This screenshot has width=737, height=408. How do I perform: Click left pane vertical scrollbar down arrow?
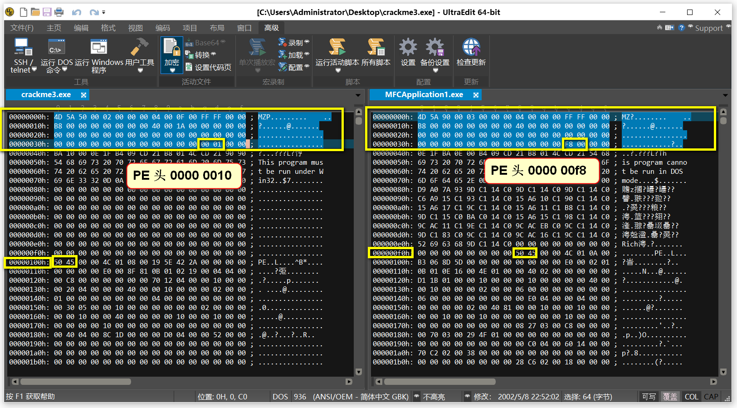pyautogui.click(x=358, y=372)
